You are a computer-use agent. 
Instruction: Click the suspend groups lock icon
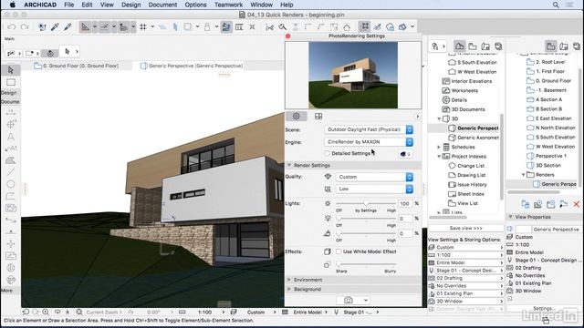pyautogui.click(x=207, y=26)
